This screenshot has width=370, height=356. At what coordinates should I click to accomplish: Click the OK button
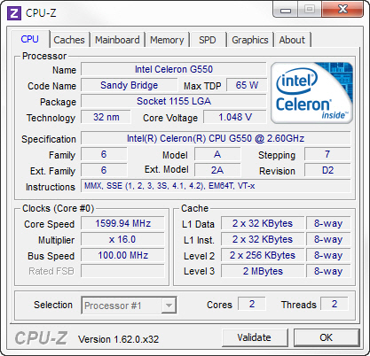[327, 337]
